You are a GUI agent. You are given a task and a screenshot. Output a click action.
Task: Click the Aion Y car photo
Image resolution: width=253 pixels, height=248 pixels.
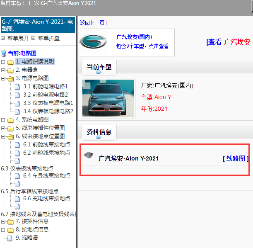point(108,98)
